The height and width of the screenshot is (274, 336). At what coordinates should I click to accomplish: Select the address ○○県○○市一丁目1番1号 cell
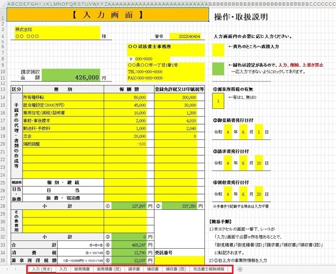pyautogui.click(x=166, y=65)
